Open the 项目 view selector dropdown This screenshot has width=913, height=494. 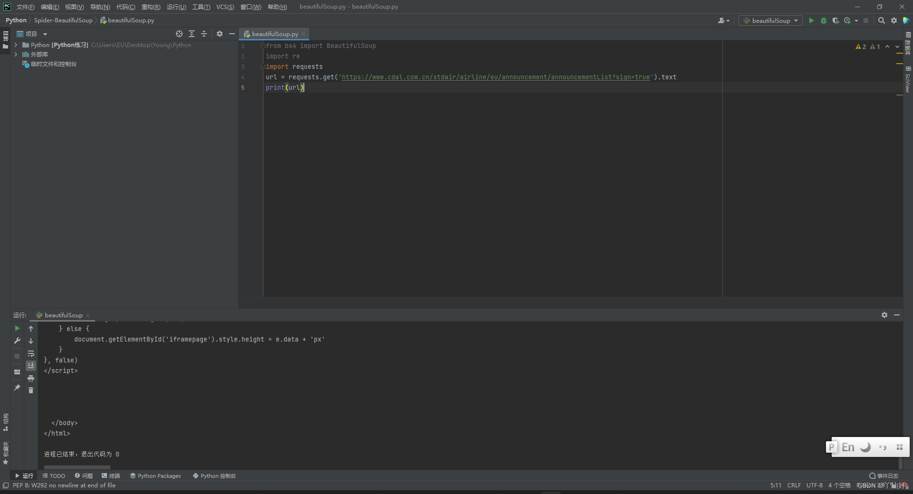(32, 34)
